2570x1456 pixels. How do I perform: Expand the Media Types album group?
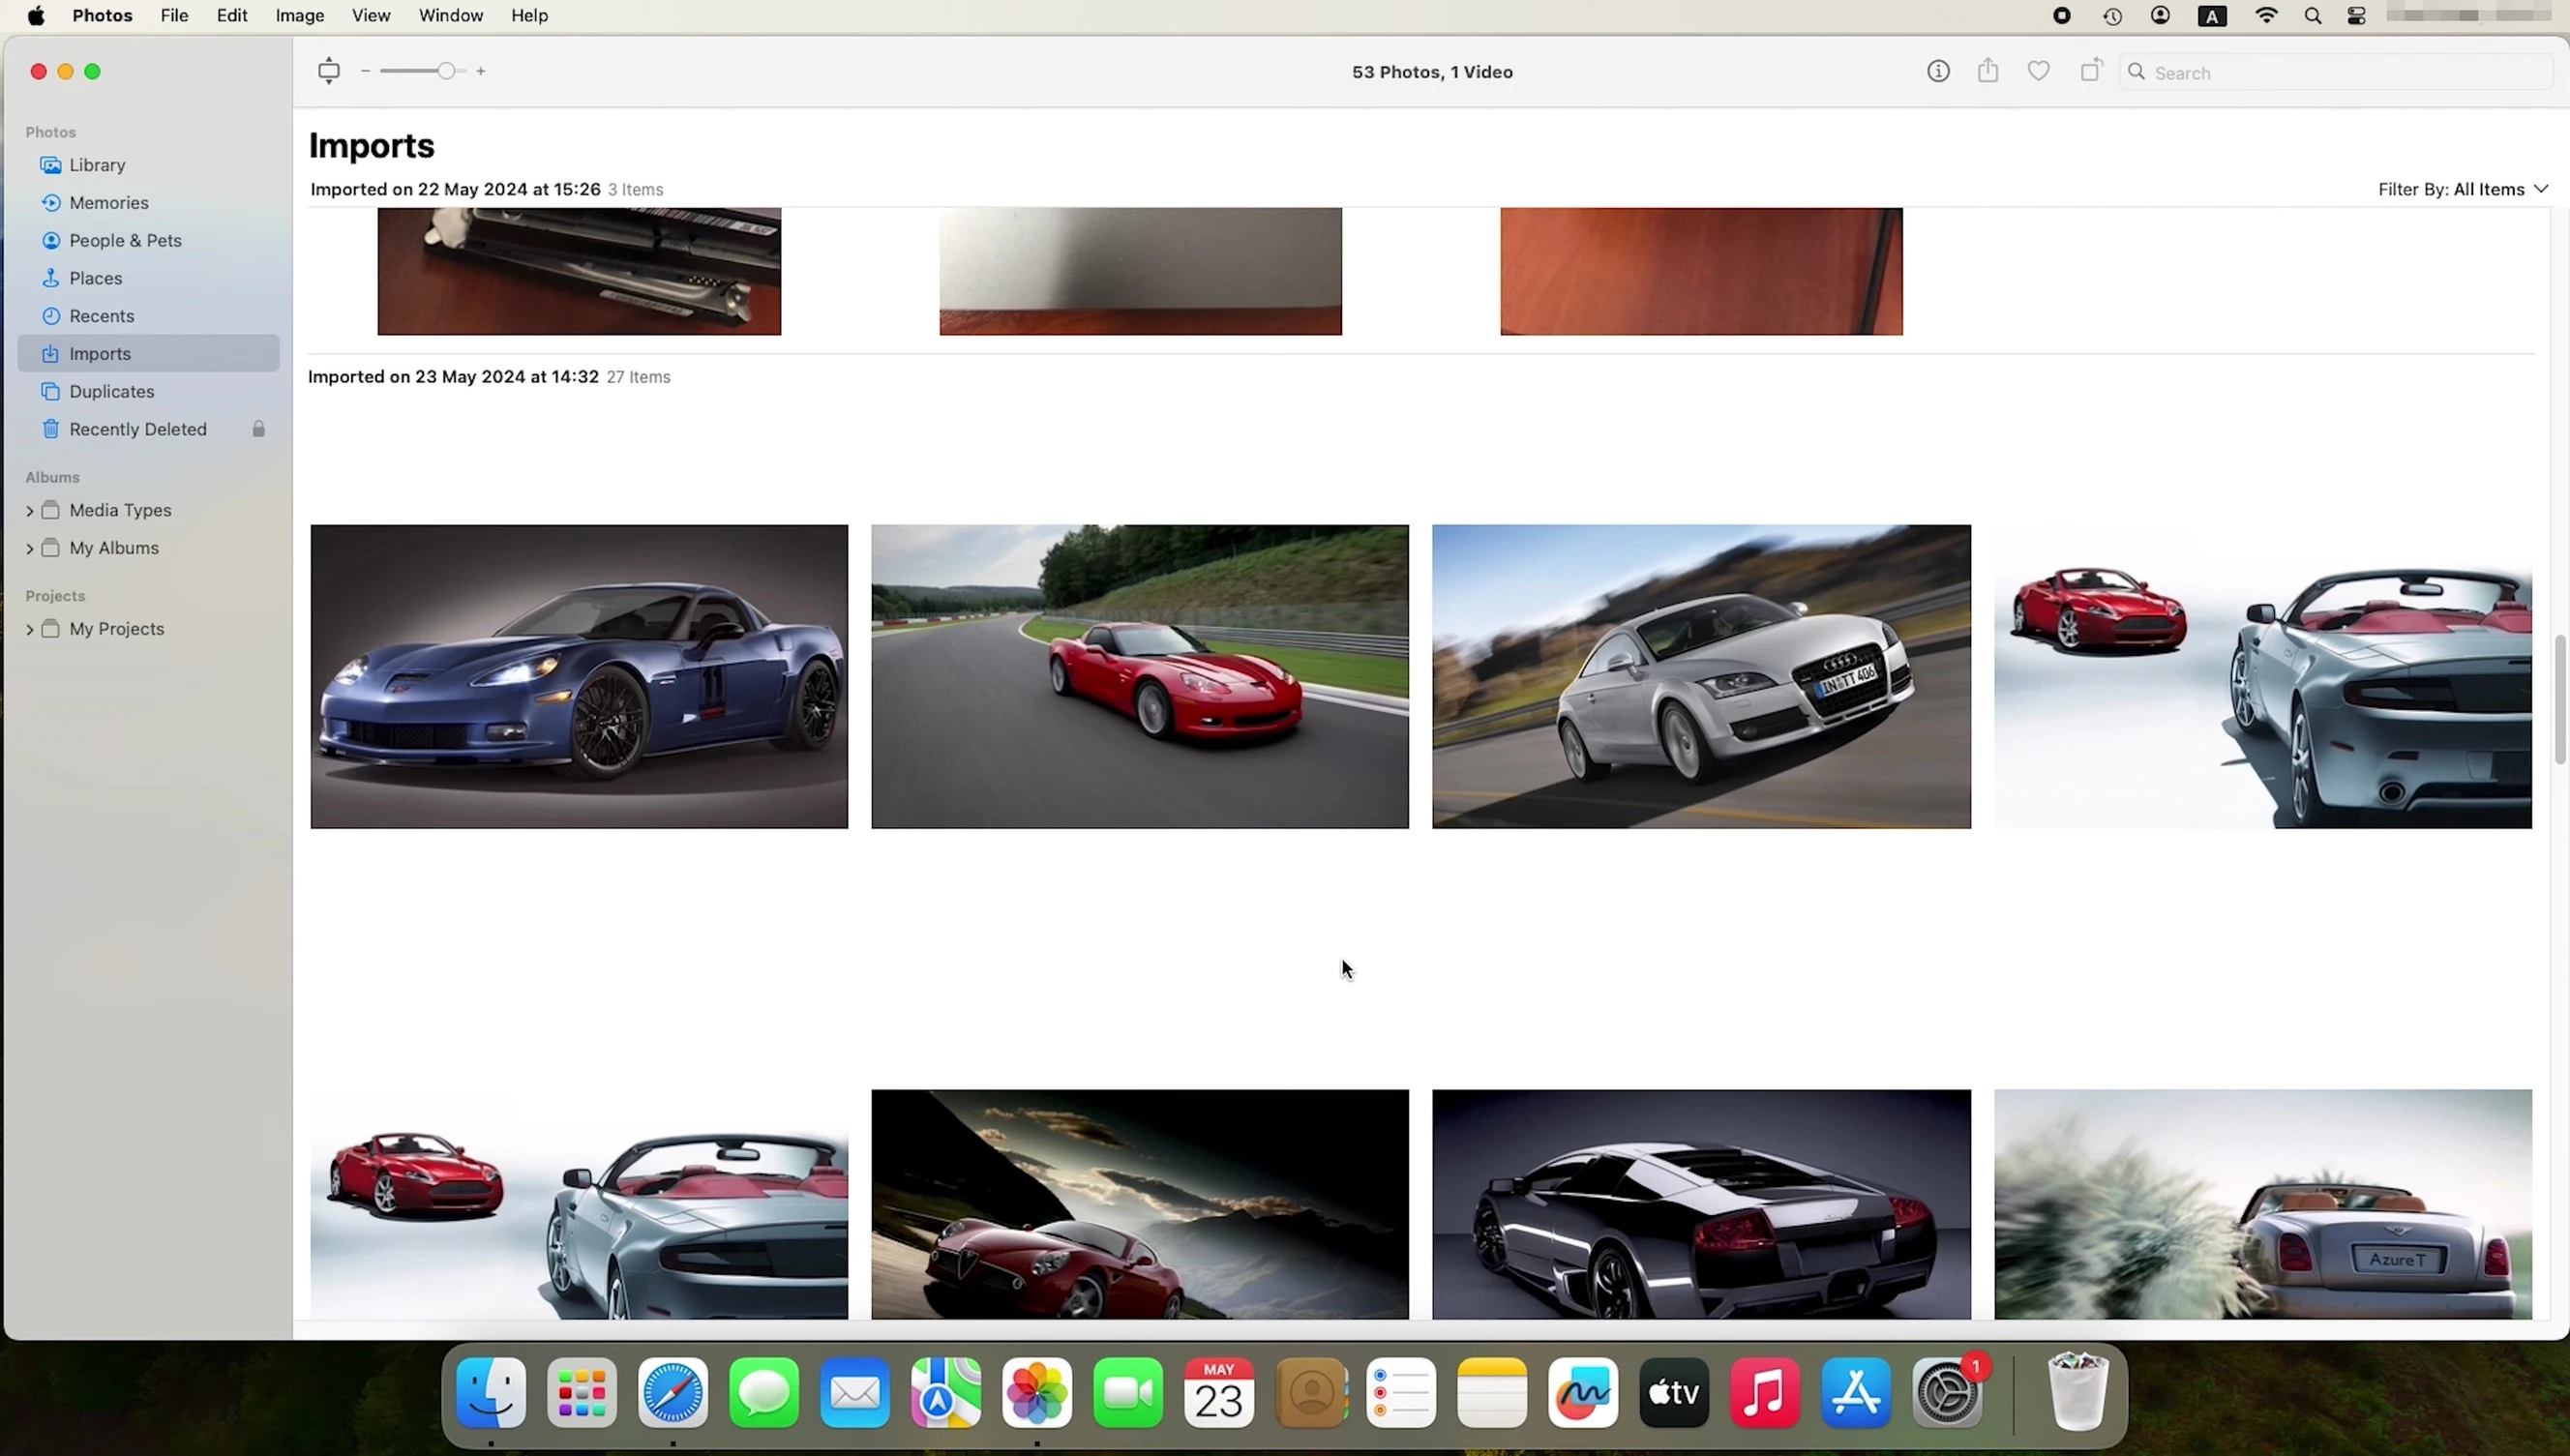(x=29, y=511)
